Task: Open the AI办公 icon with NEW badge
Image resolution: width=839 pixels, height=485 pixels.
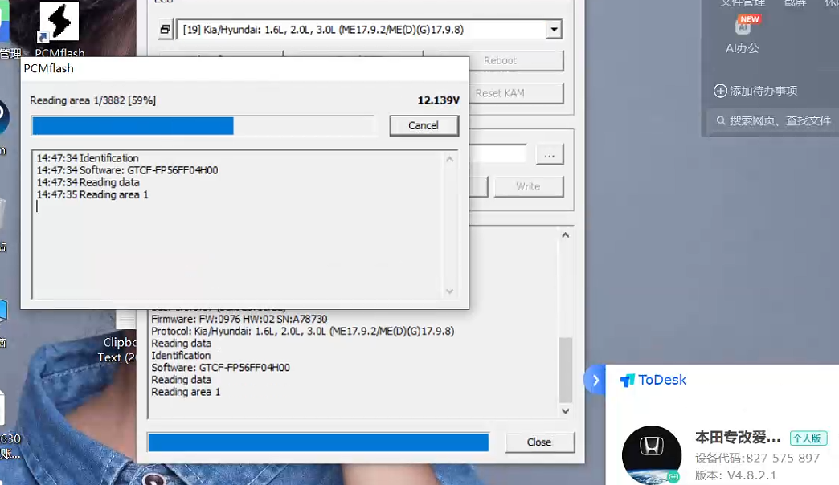Action: (x=743, y=35)
